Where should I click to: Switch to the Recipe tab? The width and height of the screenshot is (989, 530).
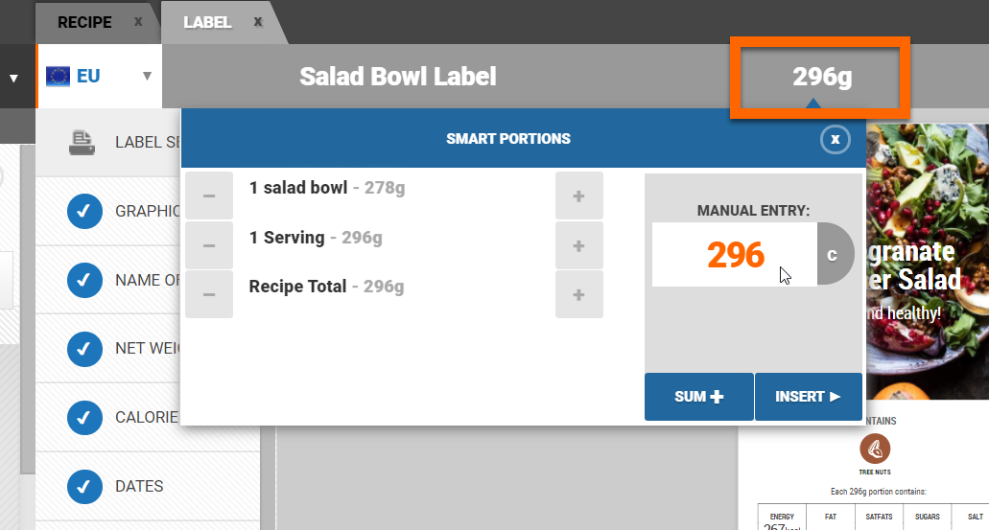click(85, 22)
